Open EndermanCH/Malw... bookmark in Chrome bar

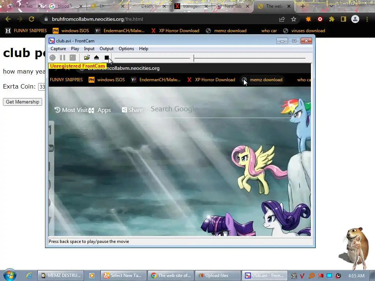tap(120, 31)
